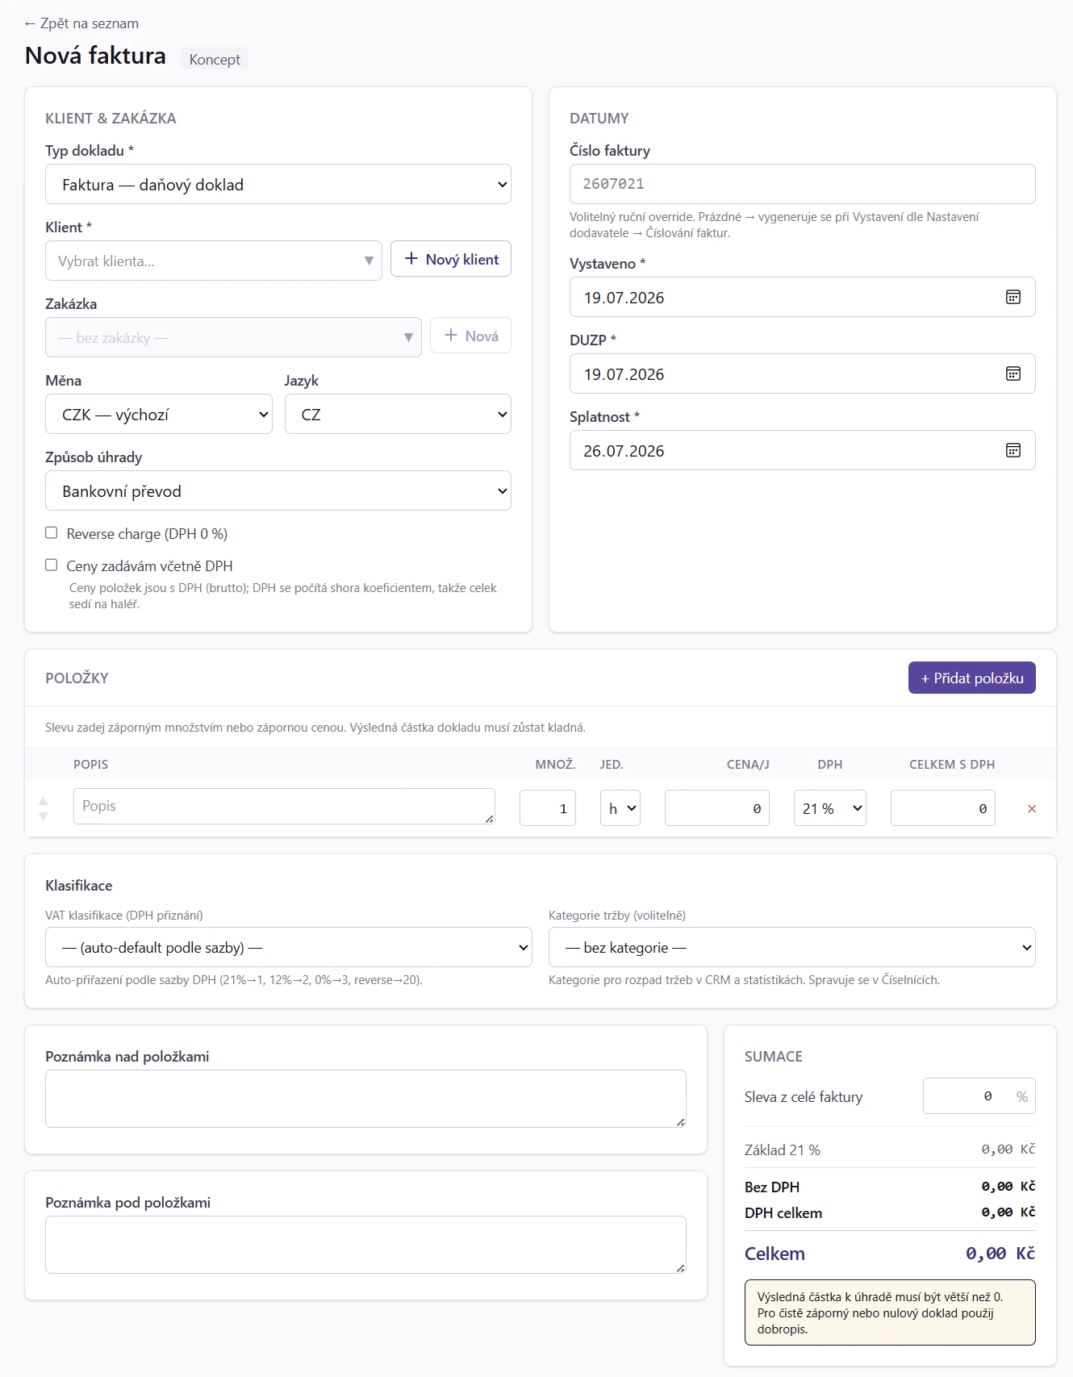Image resolution: width=1073 pixels, height=1377 pixels.
Task: Click the POPIS column header
Action: (90, 764)
